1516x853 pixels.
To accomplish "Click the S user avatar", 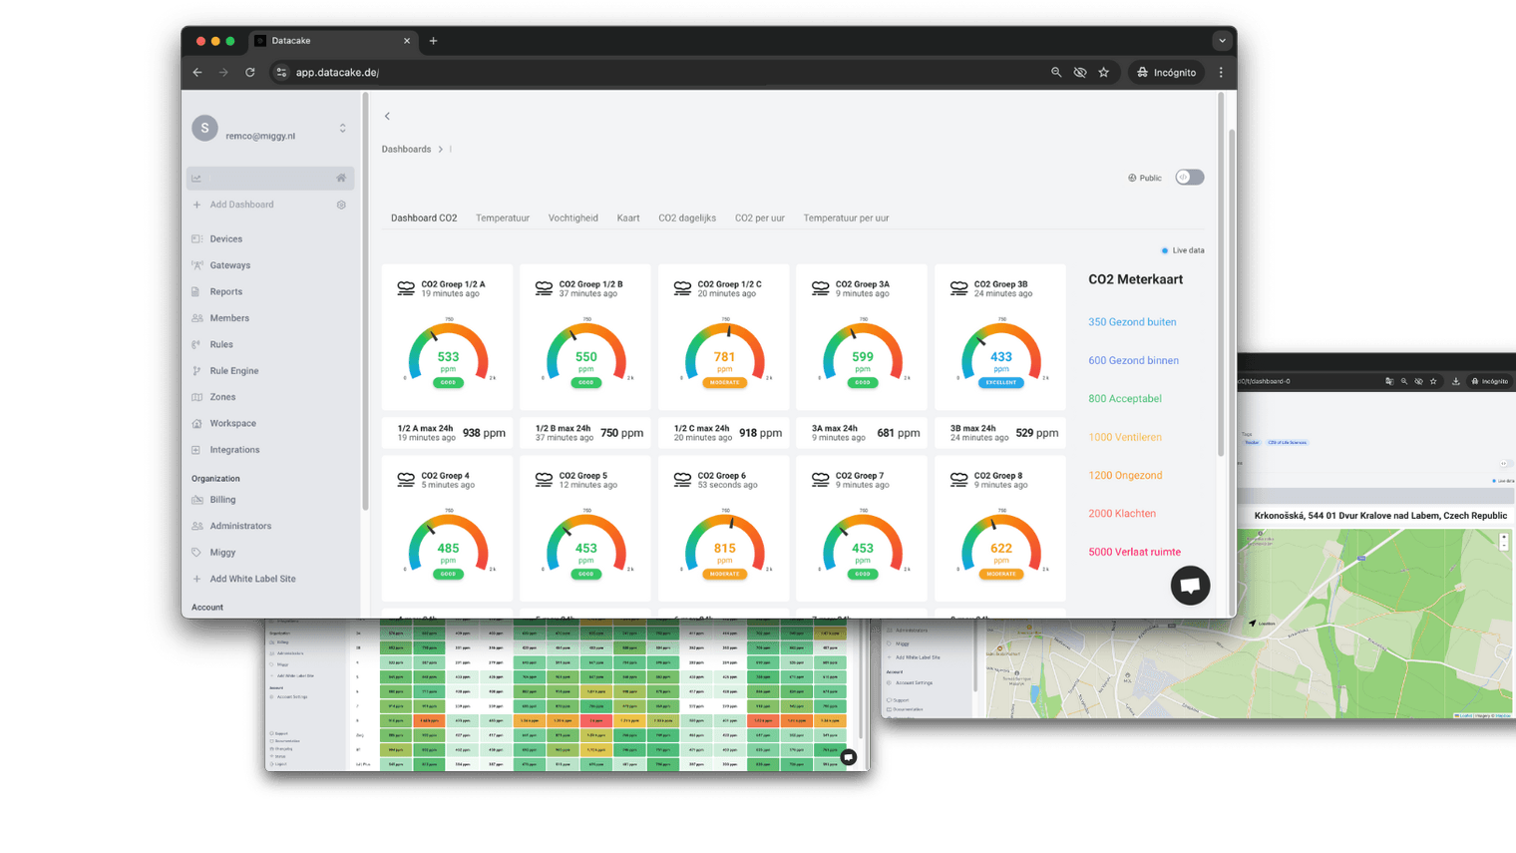I will click(x=204, y=128).
